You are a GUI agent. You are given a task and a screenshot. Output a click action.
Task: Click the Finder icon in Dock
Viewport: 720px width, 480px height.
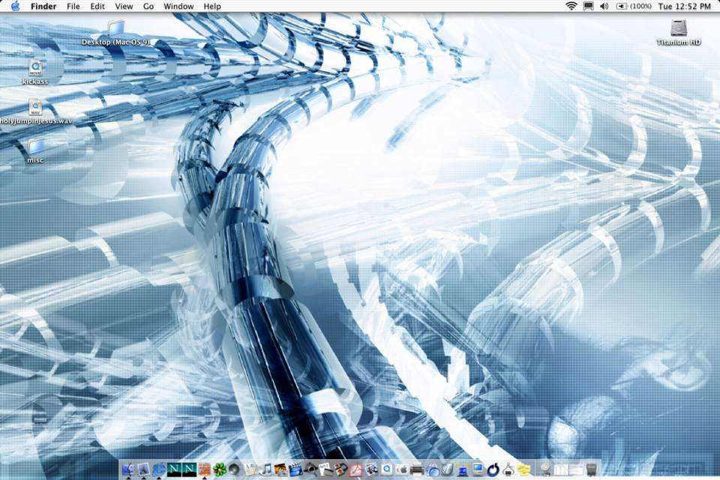click(x=128, y=469)
